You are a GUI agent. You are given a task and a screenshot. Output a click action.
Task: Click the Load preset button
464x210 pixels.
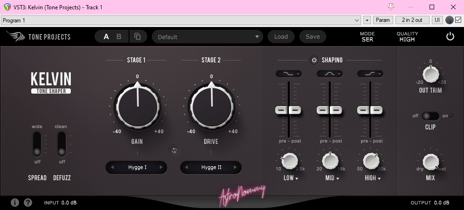click(281, 37)
